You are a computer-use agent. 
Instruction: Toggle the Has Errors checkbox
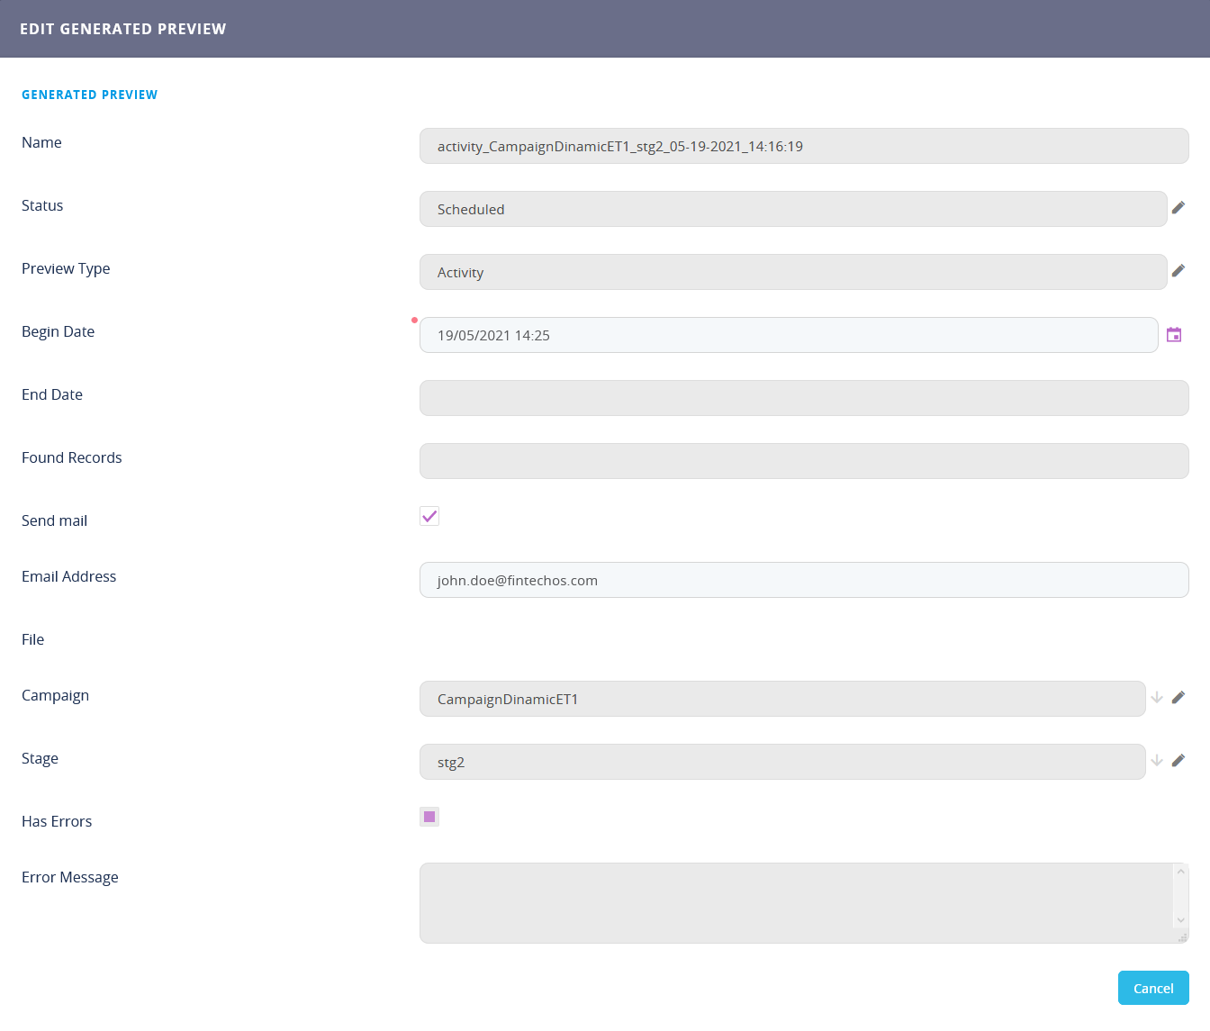[429, 817]
